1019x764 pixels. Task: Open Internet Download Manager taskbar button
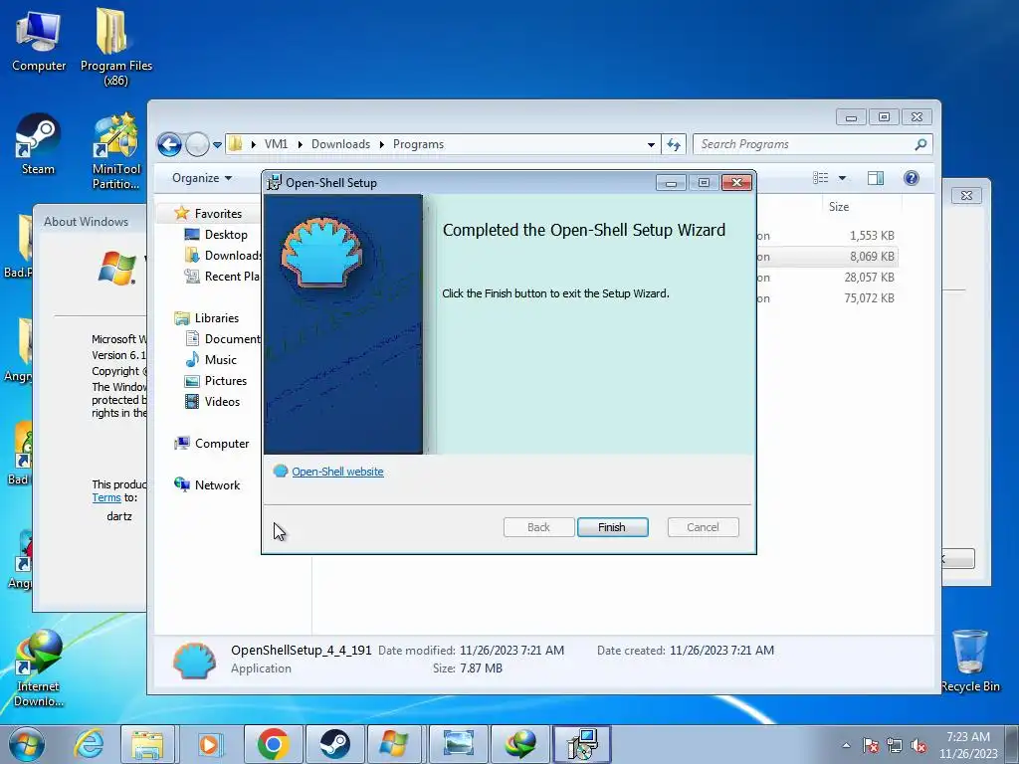point(519,744)
